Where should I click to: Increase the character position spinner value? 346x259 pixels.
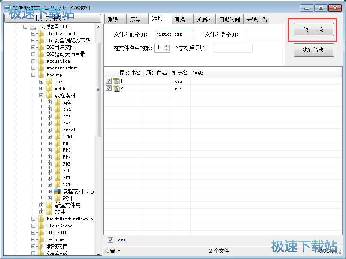(167, 46)
